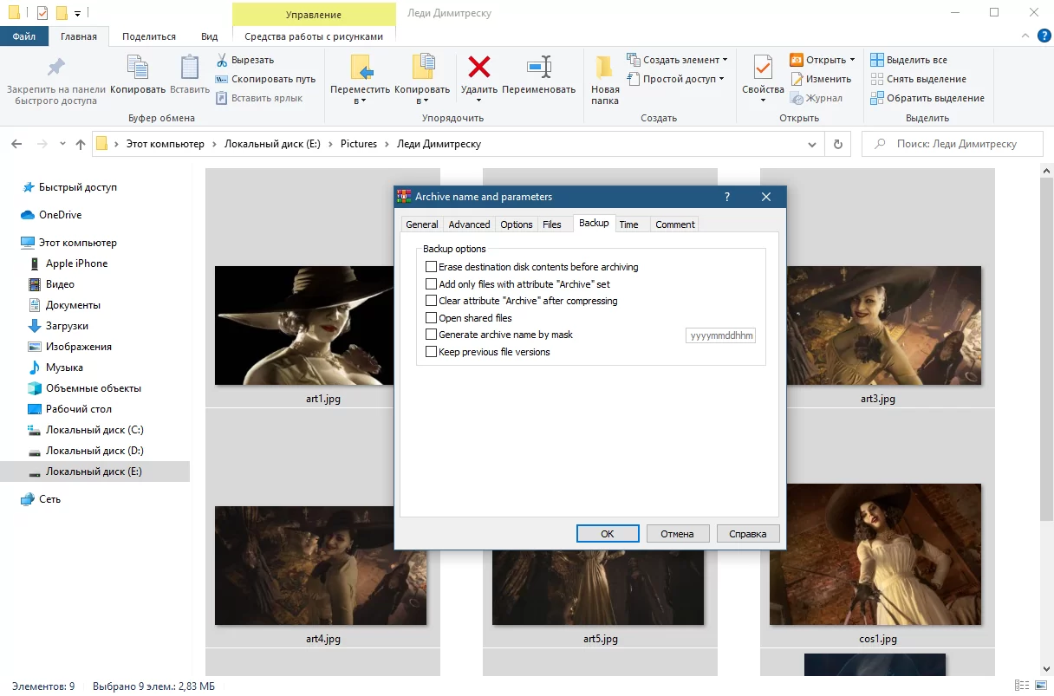1054x696 pixels.
Task: Check Add only files with attribute Archive set
Action: coord(432,283)
